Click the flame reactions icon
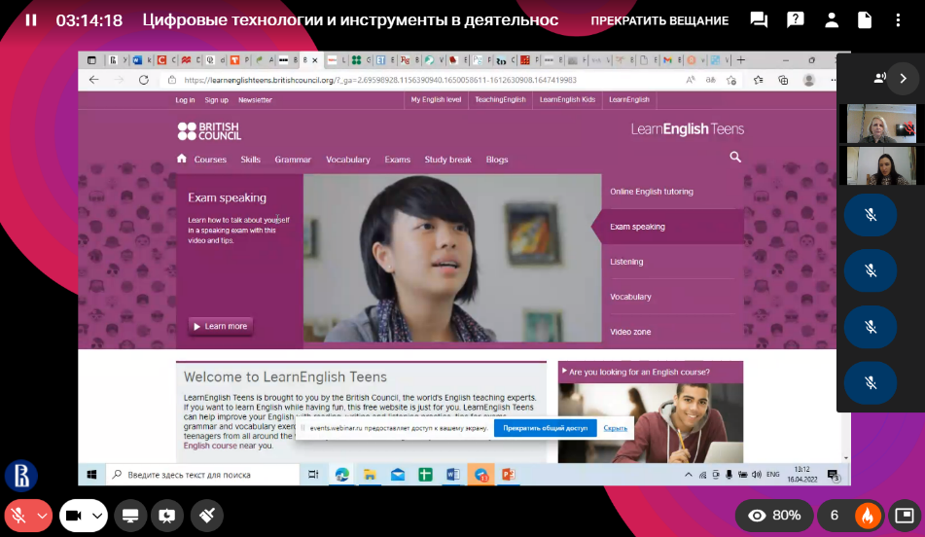 pos(866,516)
